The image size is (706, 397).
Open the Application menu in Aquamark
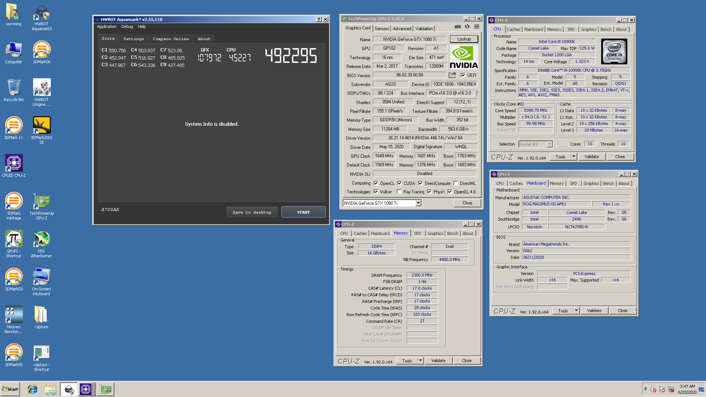click(107, 26)
